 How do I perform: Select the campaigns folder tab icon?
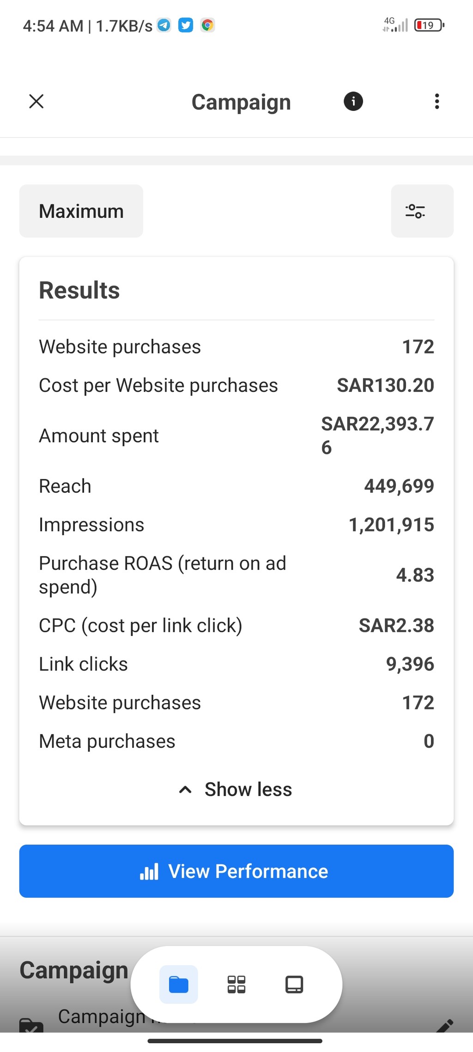179,985
